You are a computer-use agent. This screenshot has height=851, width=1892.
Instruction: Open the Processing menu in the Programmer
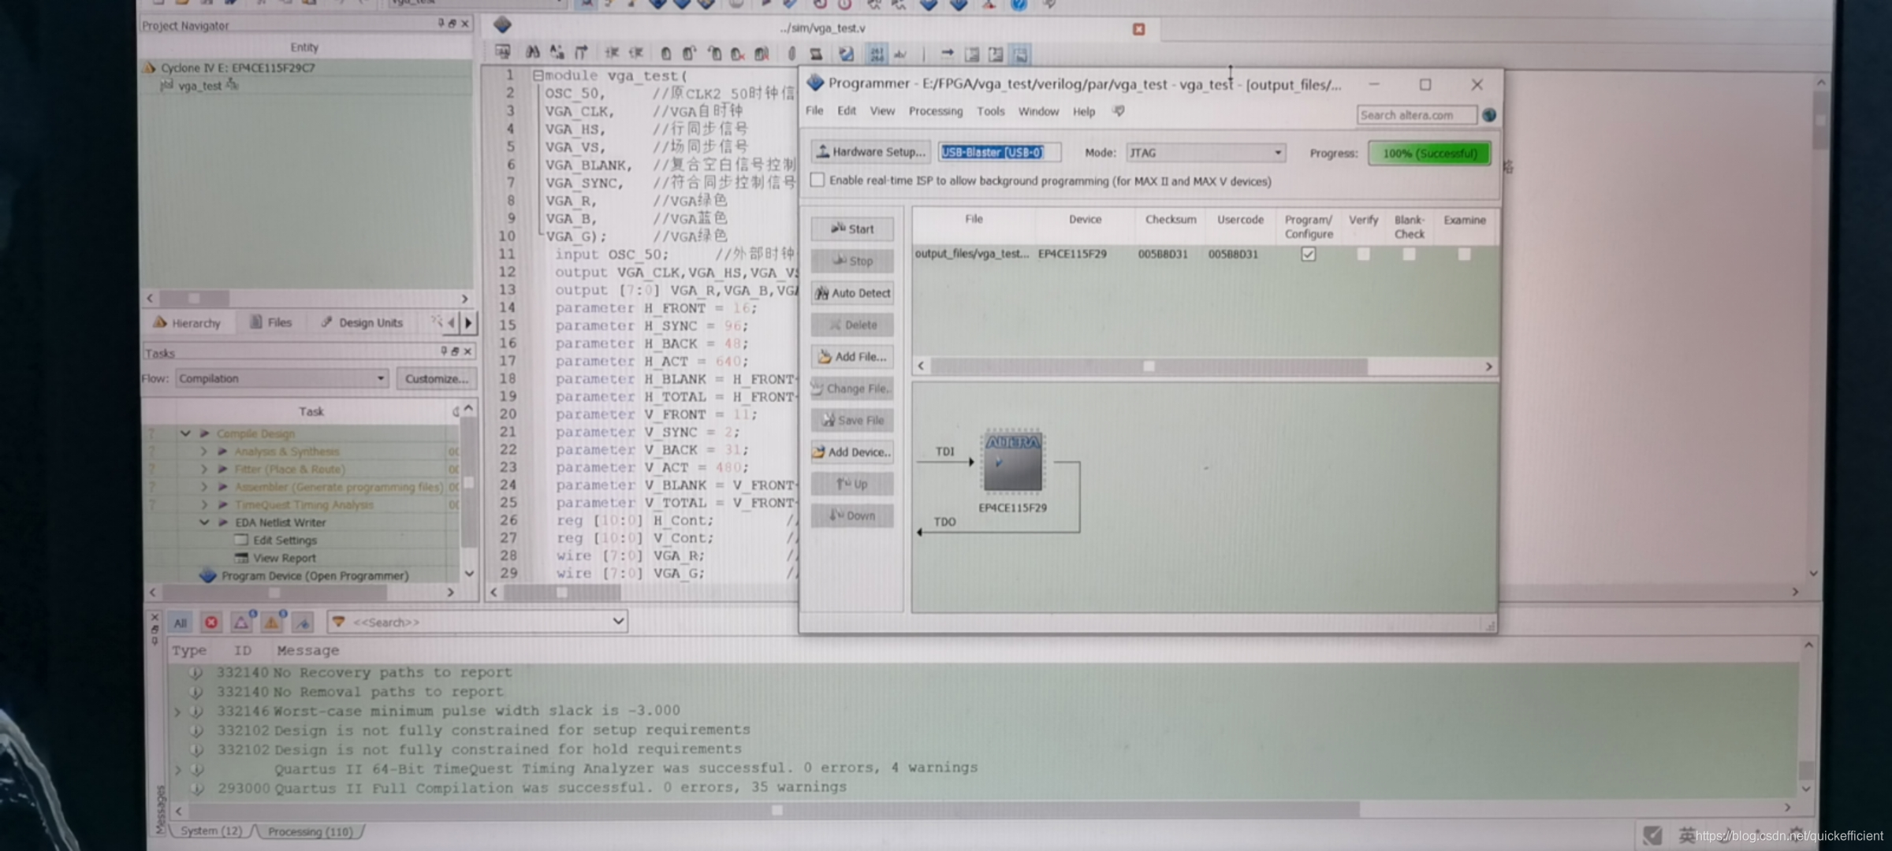(935, 111)
